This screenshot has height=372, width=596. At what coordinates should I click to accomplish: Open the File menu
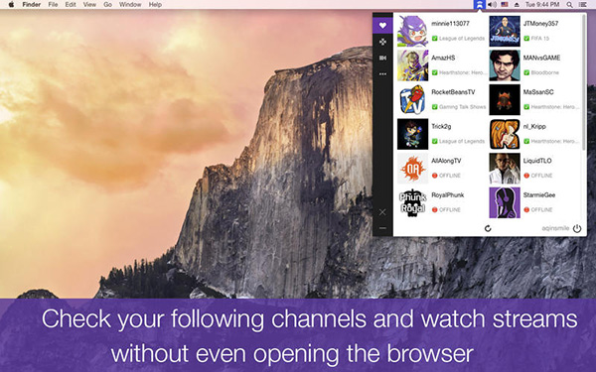pos(53,5)
